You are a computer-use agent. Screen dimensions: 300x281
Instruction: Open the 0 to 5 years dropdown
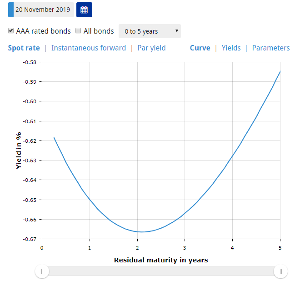[x=150, y=31]
